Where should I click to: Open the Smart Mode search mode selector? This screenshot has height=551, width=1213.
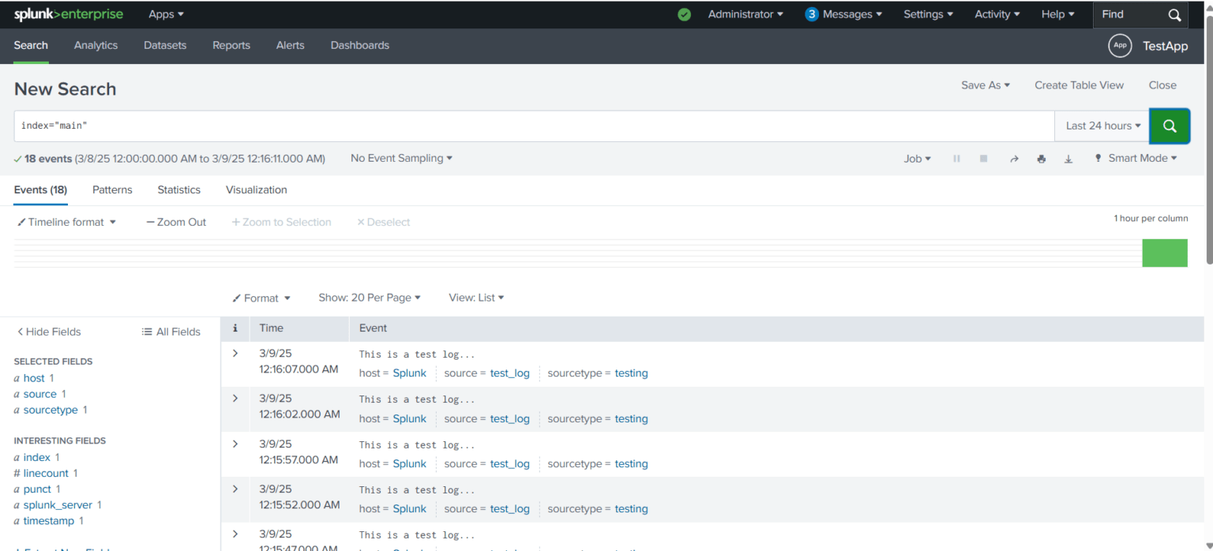point(1136,159)
